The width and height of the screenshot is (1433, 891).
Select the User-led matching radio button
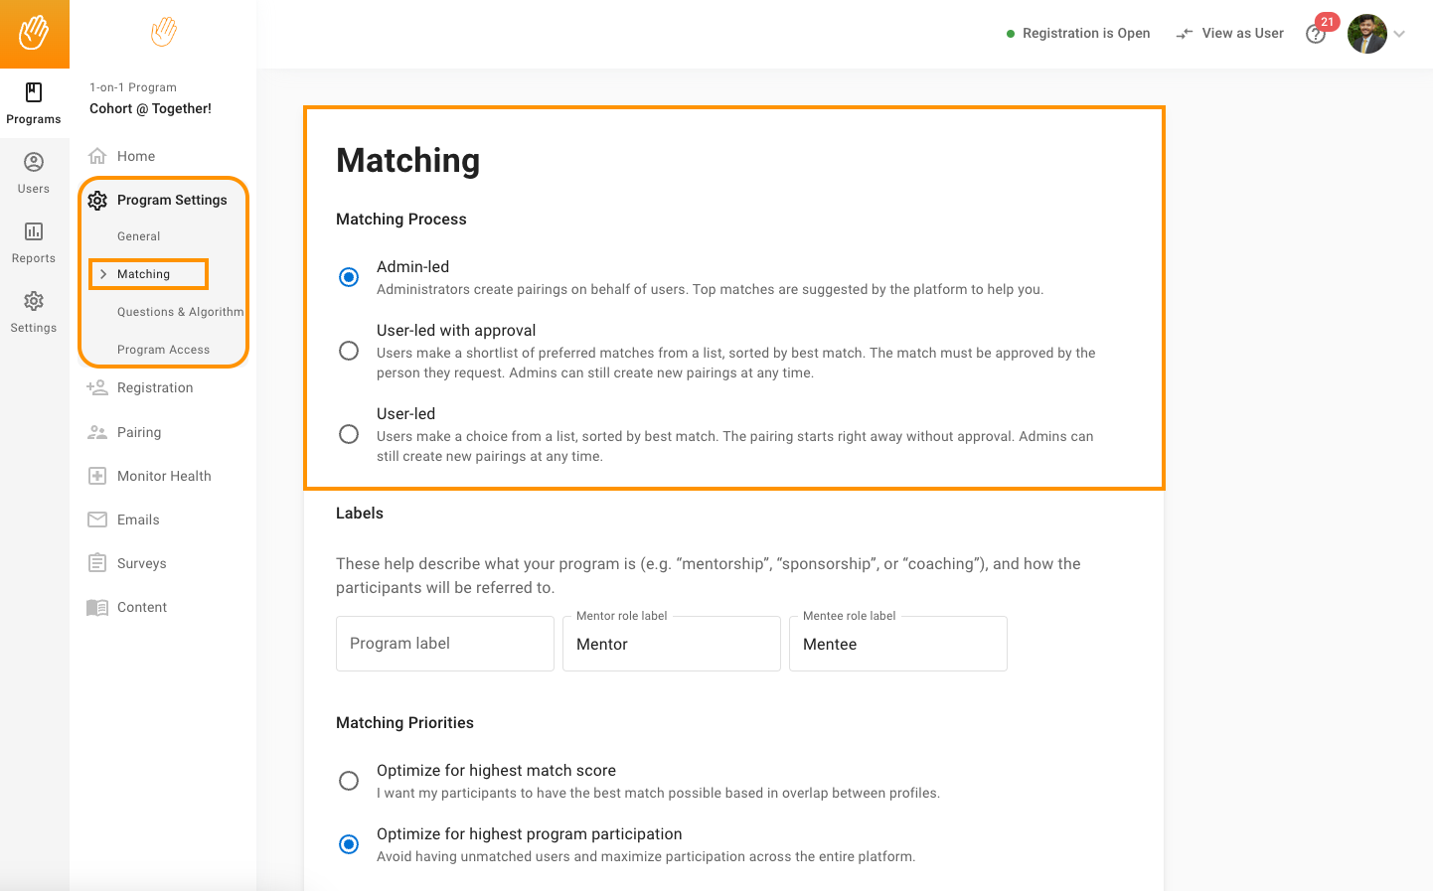pos(349,434)
